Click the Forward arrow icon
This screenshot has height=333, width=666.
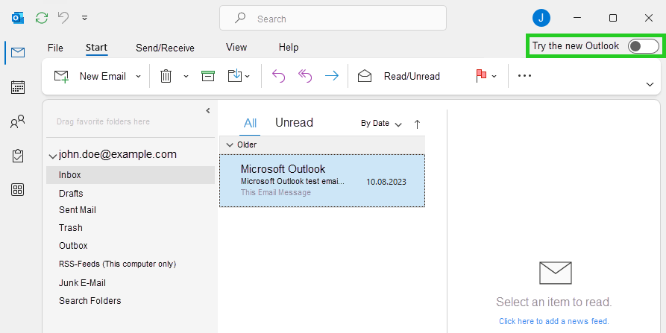(331, 76)
